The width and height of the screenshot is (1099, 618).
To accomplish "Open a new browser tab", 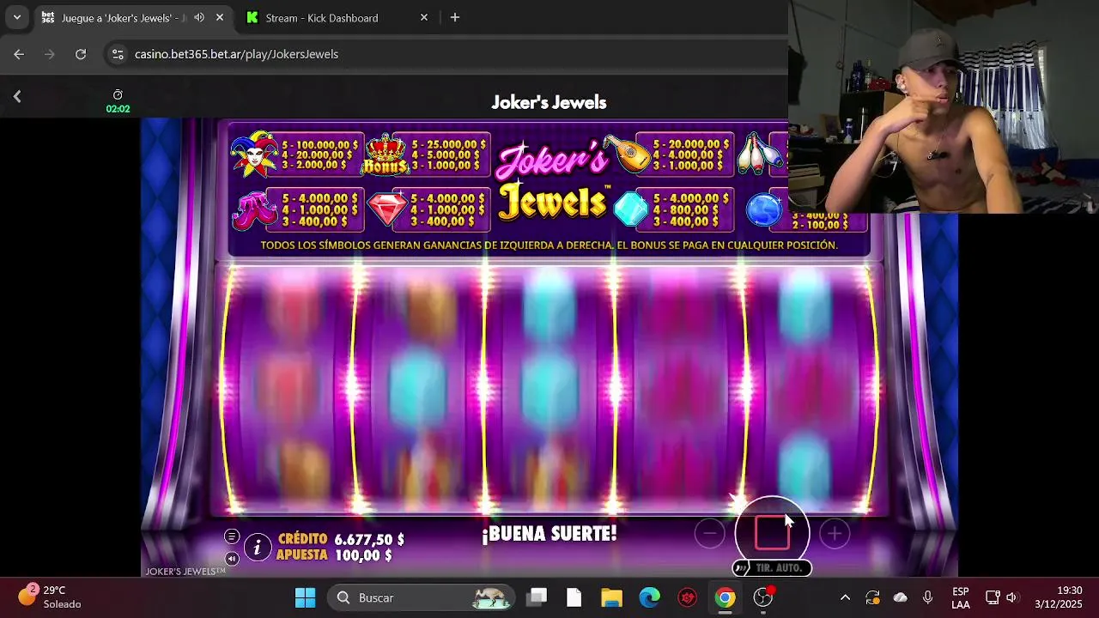I will (455, 17).
